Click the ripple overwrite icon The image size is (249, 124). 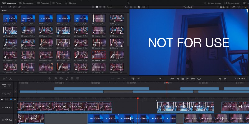coord(61,78)
